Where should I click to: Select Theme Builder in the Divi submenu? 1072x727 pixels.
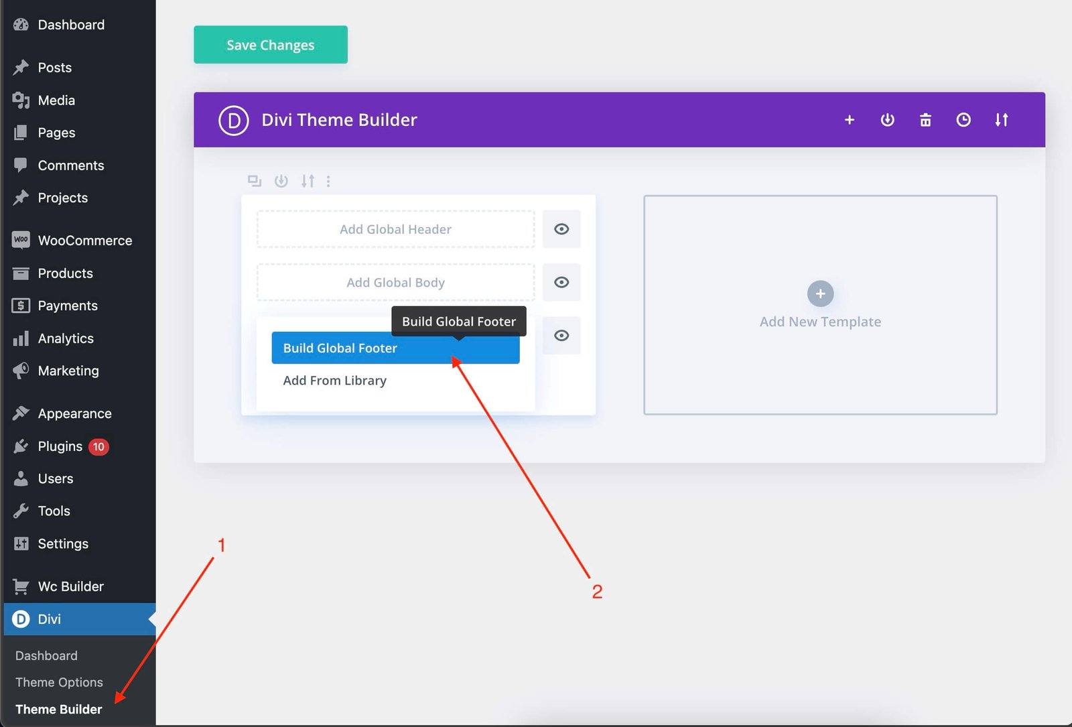point(59,709)
